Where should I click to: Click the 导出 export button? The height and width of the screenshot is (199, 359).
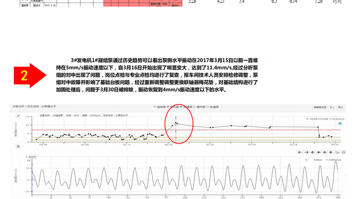coord(340,107)
